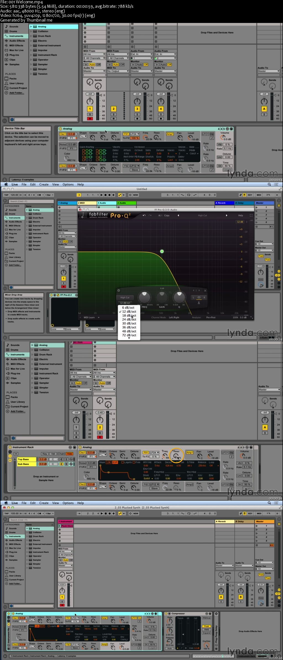Click the Spotlight magnifier in the Untitled window menu bar

click(269, 184)
